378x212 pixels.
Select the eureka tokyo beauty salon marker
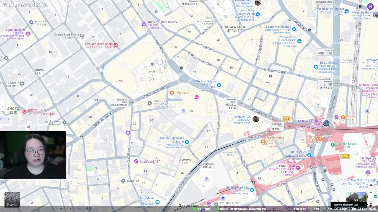coord(64,122)
